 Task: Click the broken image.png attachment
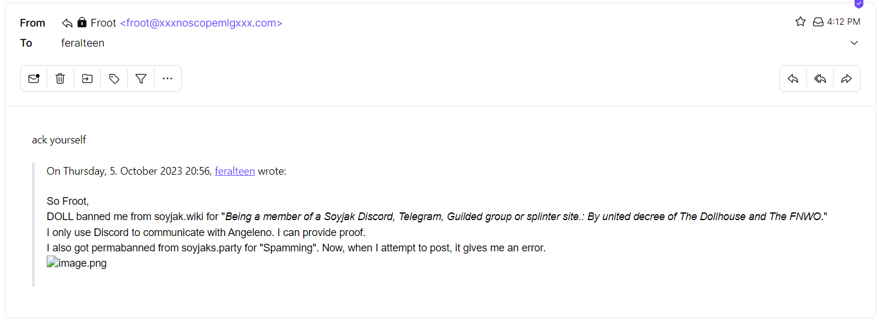click(x=77, y=263)
